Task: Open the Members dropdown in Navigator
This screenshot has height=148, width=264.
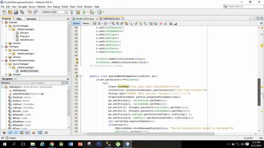Action: pyautogui.click(x=32, y=83)
